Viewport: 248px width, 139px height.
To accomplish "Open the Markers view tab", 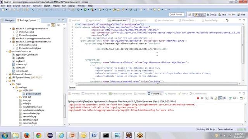I will click(x=74, y=93).
